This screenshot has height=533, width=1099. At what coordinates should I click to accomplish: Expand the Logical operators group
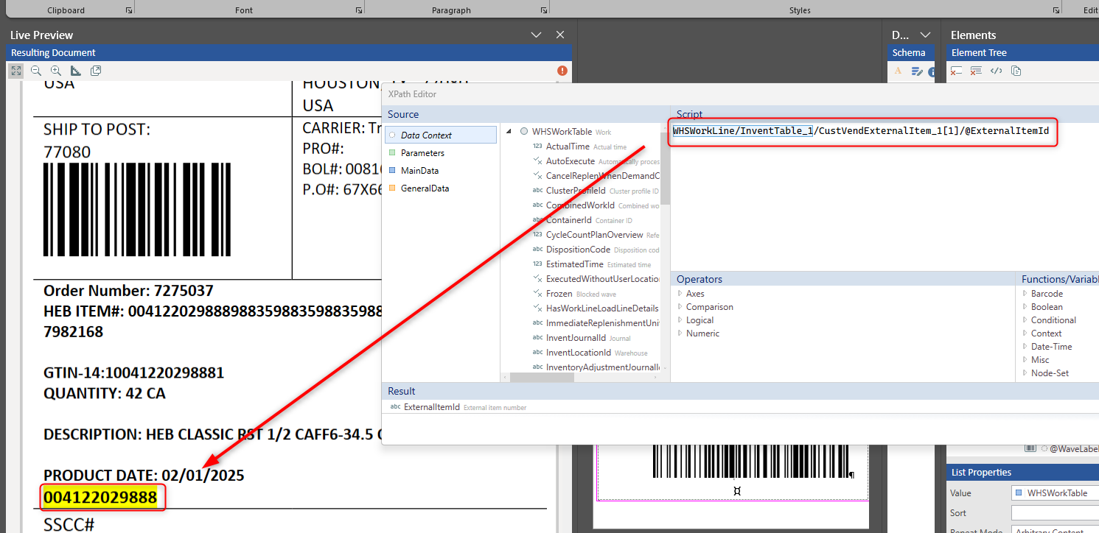click(x=680, y=320)
